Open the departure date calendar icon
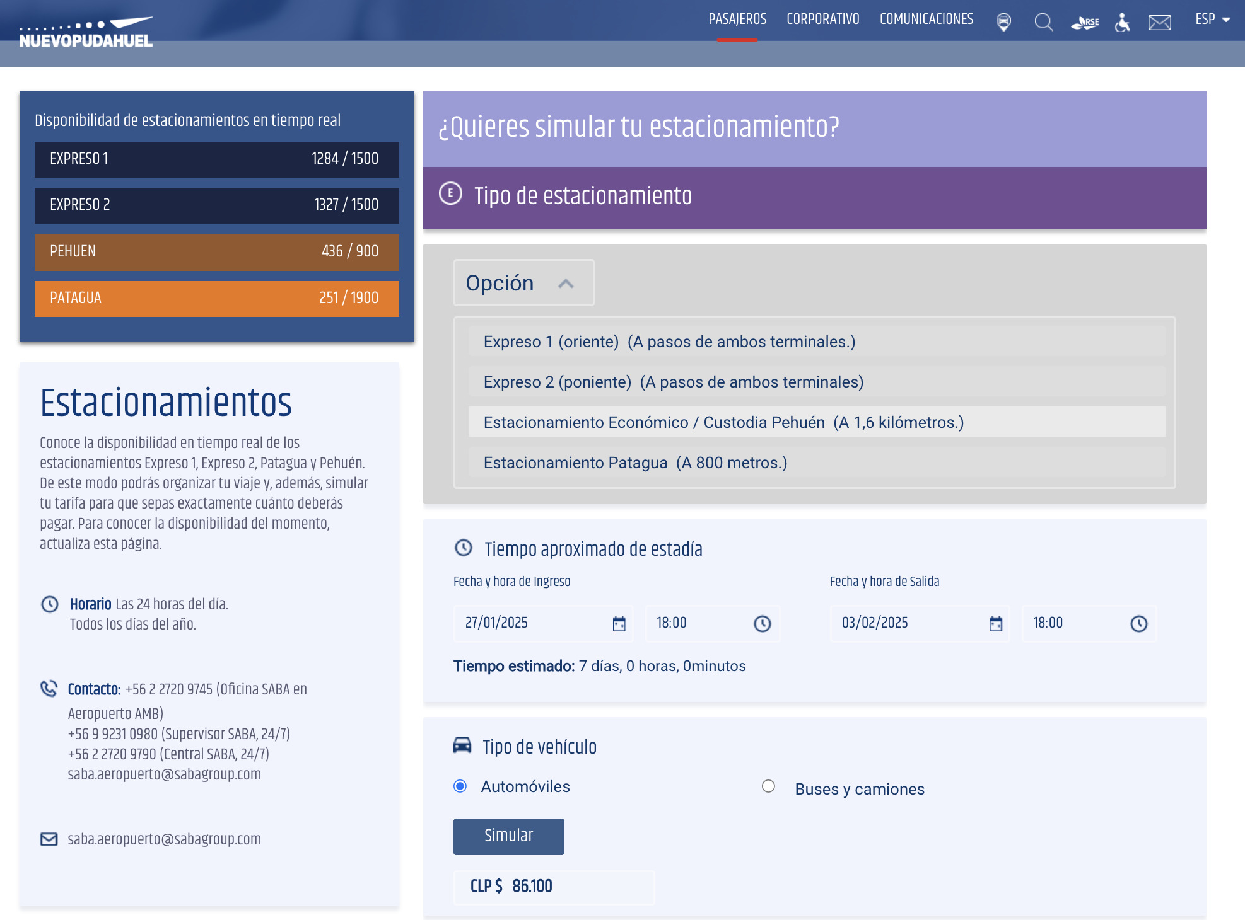 (995, 624)
